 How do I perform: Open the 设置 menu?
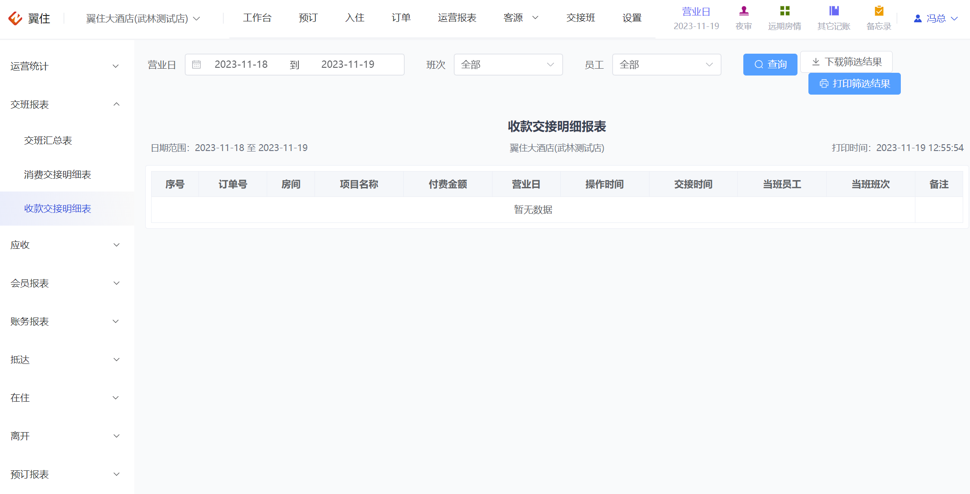point(632,18)
